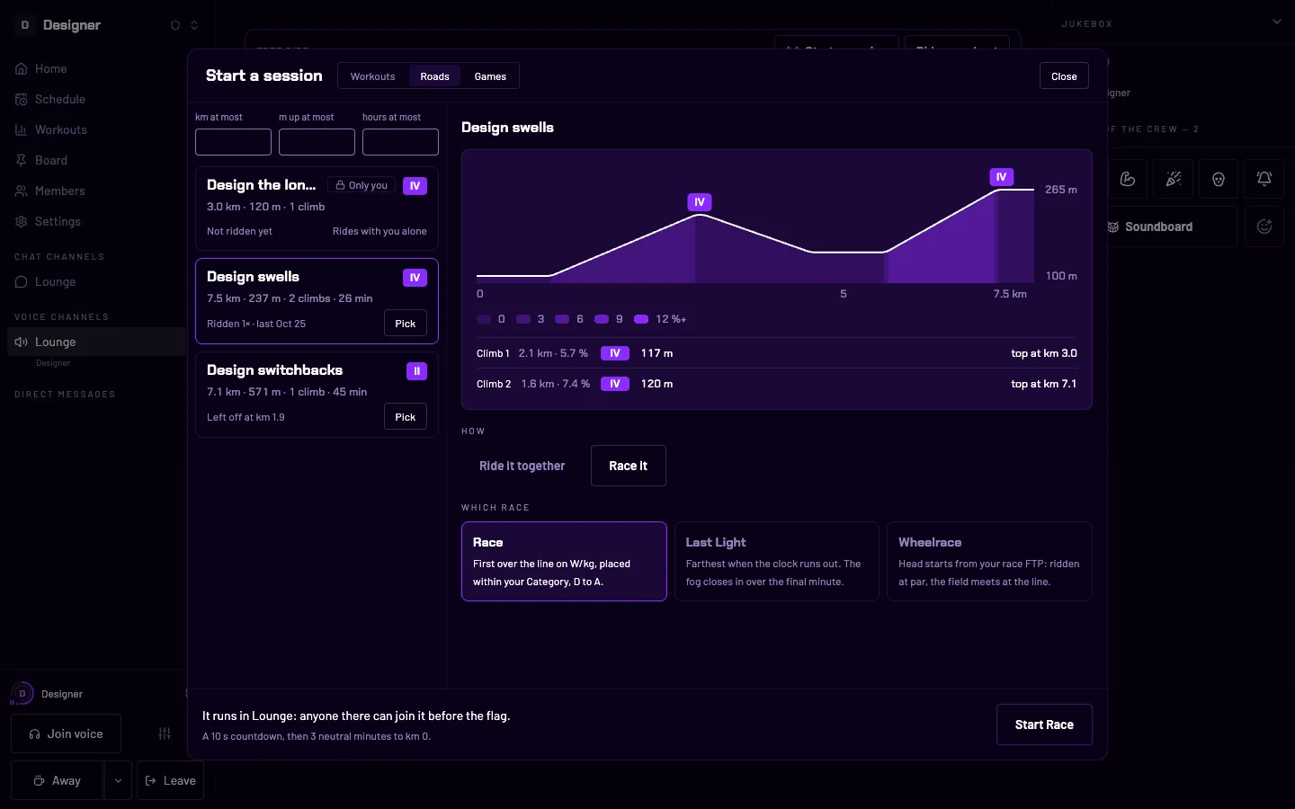Open the Lounge chat channel
The height and width of the screenshot is (809, 1295).
[94, 281]
